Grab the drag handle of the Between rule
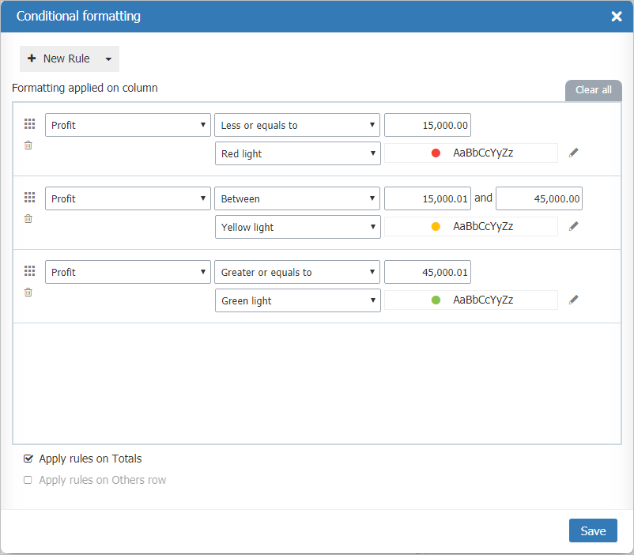Viewport: 634px width, 555px height. point(29,198)
